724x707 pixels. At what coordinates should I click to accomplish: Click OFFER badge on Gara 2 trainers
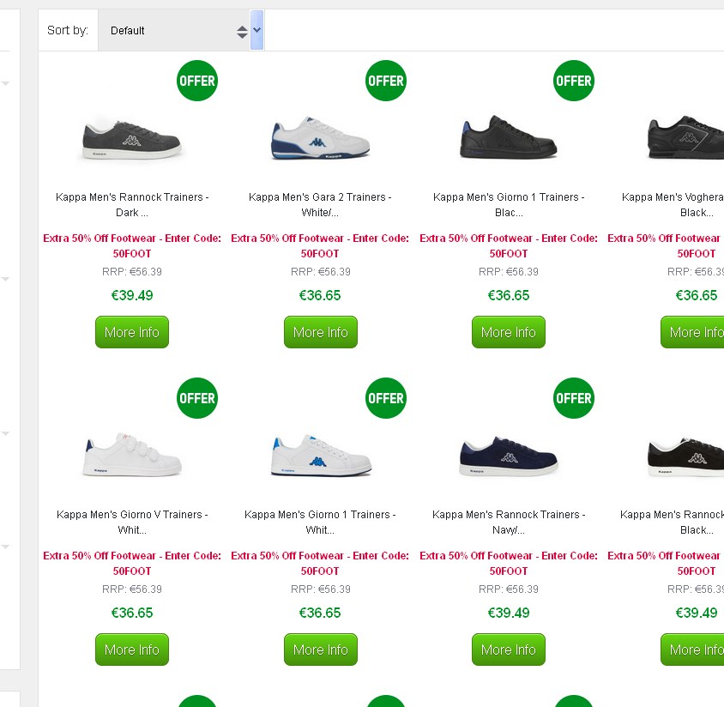(385, 81)
